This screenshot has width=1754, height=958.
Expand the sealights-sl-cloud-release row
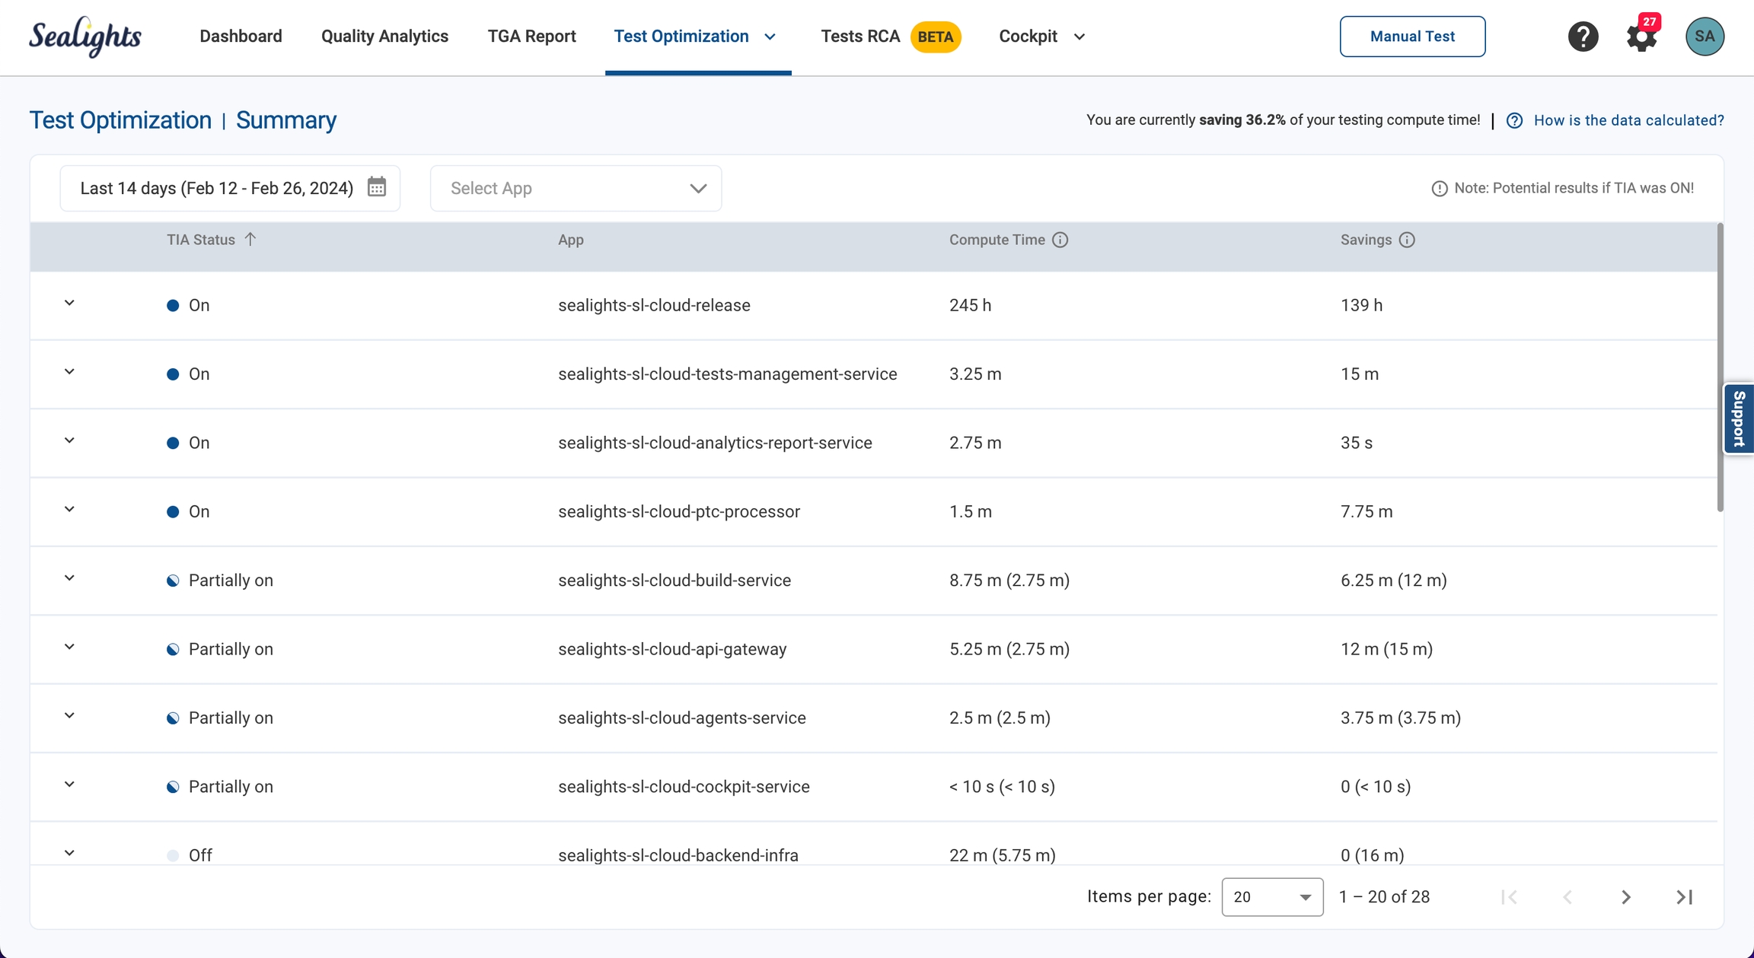[x=69, y=303]
